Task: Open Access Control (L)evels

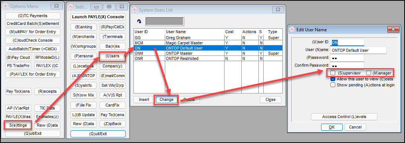Action: point(344,117)
